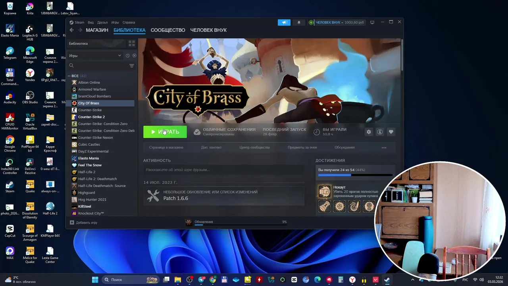Image resolution: width=508 pixels, height=286 pixels.
Task: Open Krita desktop shortcut
Action: 30,9
